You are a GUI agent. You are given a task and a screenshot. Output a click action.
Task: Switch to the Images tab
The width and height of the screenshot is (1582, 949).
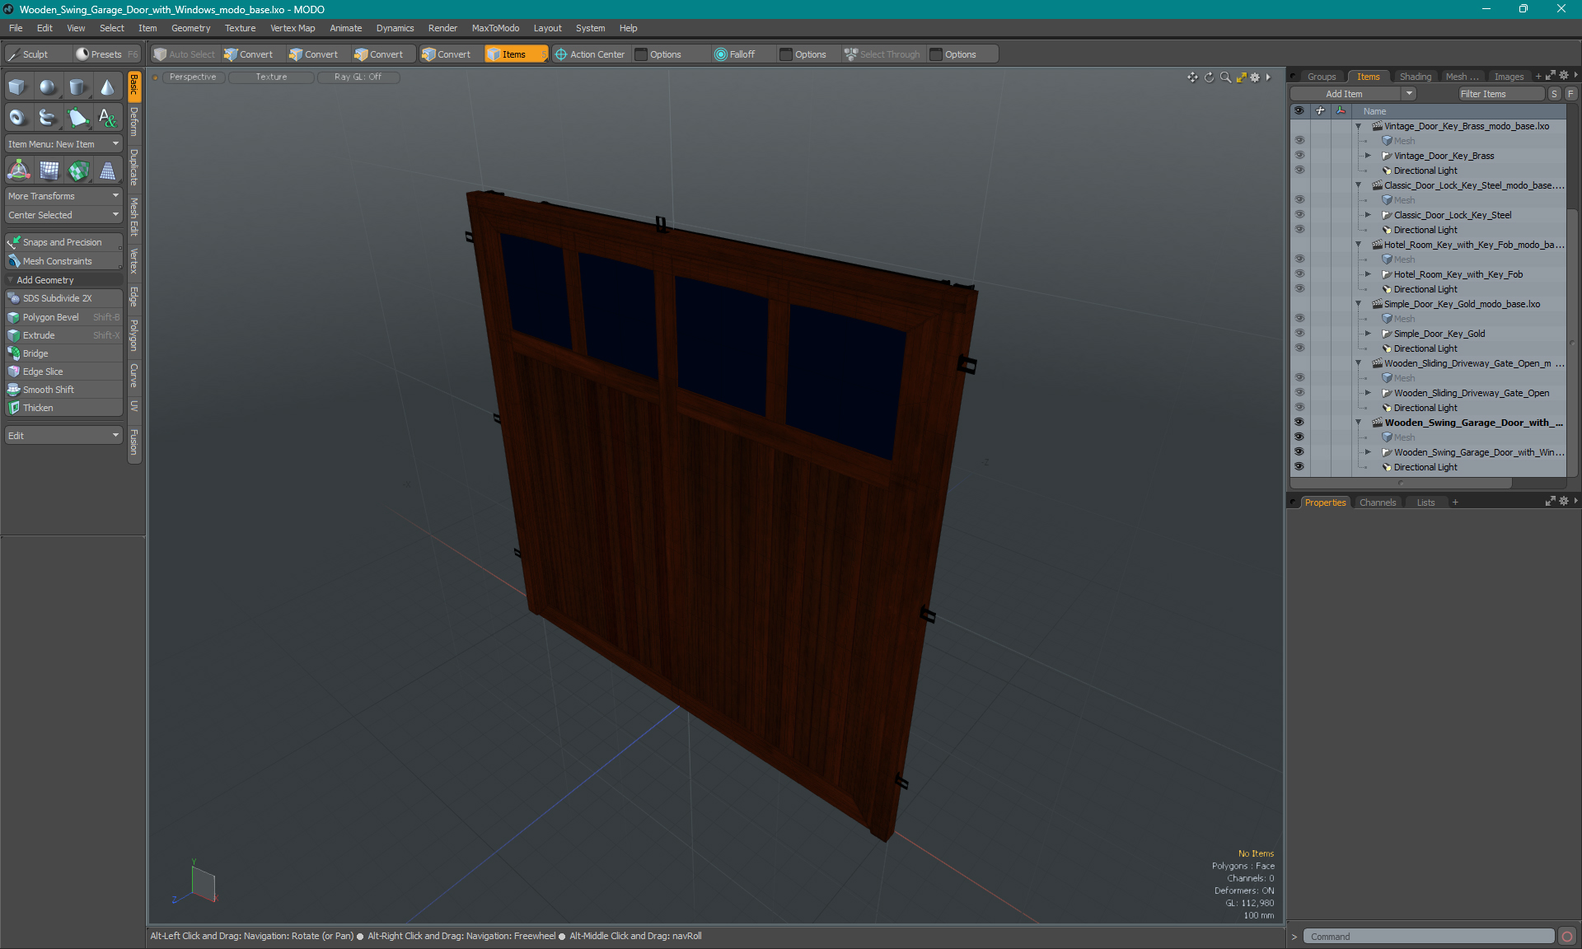1509,77
